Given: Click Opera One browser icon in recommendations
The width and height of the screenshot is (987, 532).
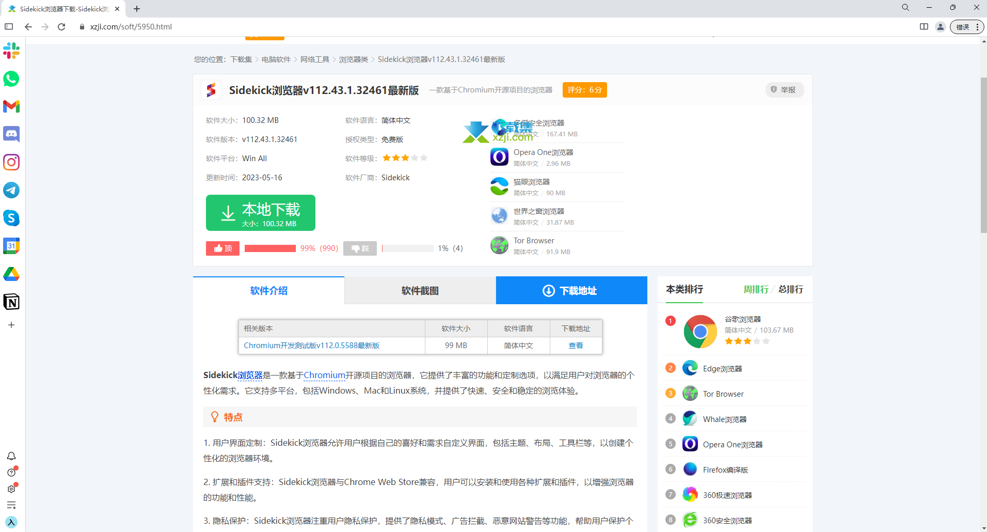Looking at the screenshot, I should tap(499, 157).
